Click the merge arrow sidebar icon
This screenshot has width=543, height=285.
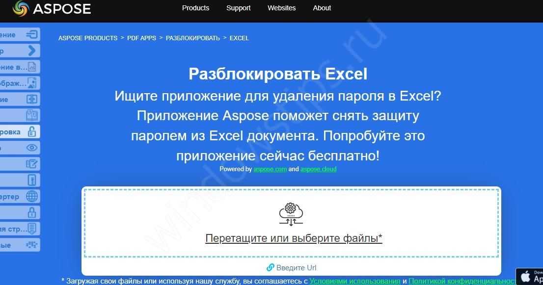pyautogui.click(x=32, y=34)
